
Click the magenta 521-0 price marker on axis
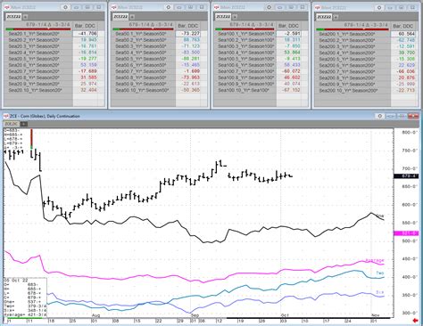pos(406,233)
